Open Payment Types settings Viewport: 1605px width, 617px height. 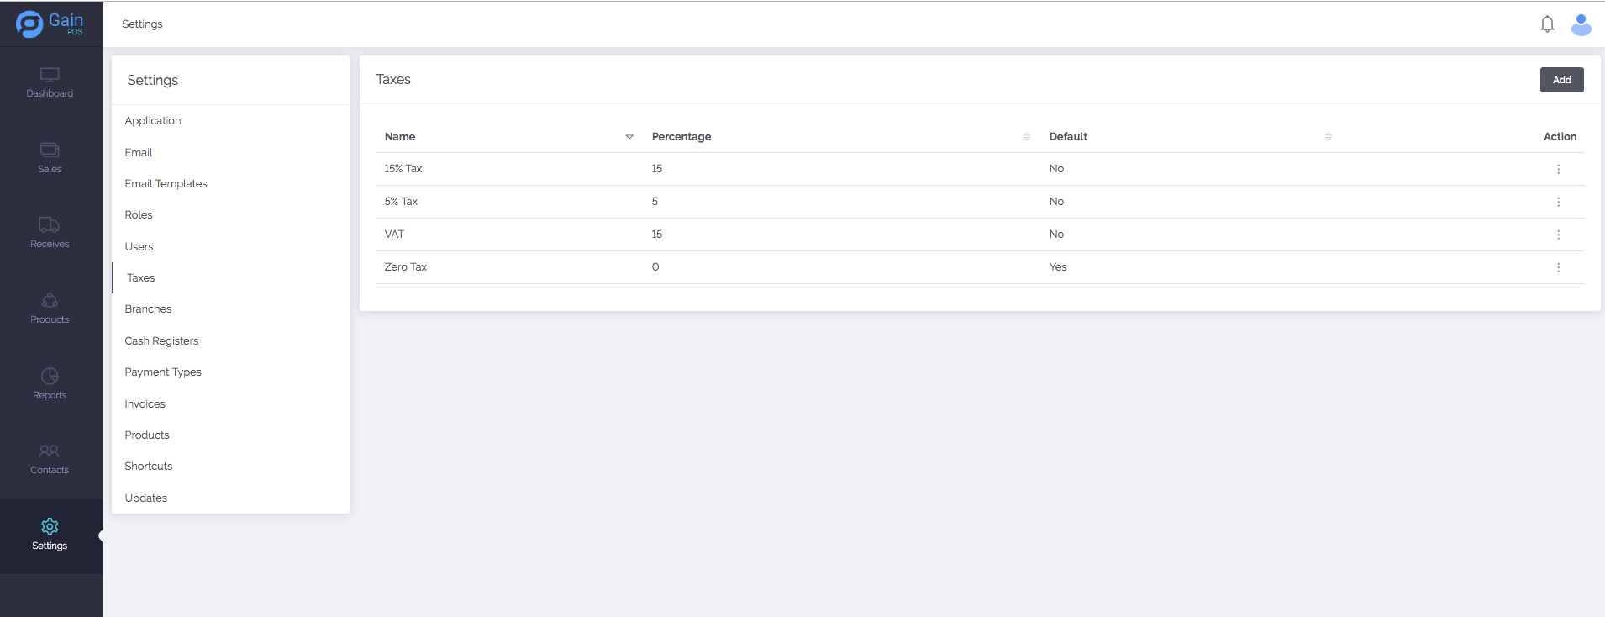point(163,372)
